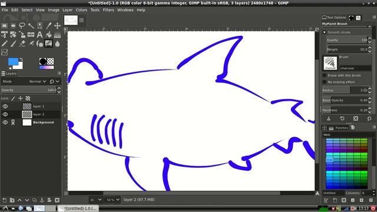Select the Rectangle Select tool

click(x=4, y=25)
